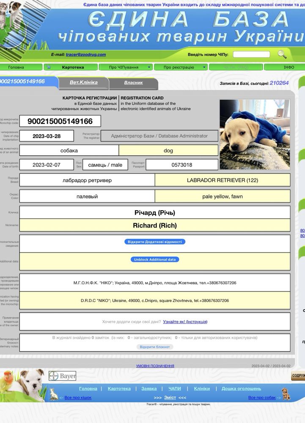Click the footer Картотека link
The image size is (305, 423).
coord(119,388)
